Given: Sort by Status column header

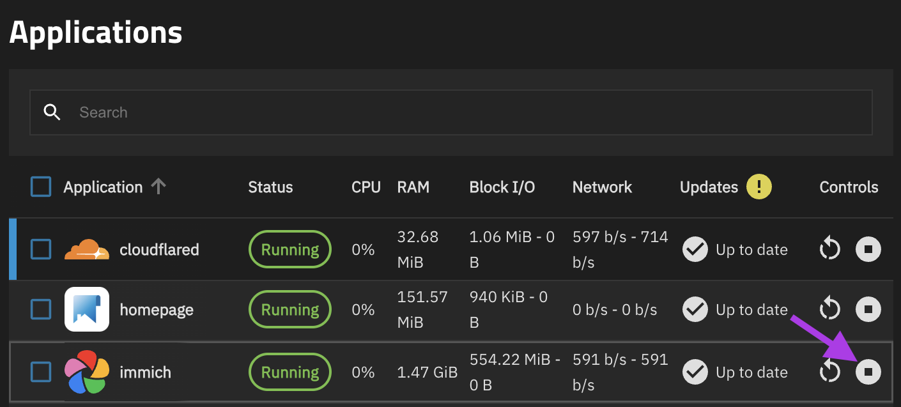Looking at the screenshot, I should [270, 187].
